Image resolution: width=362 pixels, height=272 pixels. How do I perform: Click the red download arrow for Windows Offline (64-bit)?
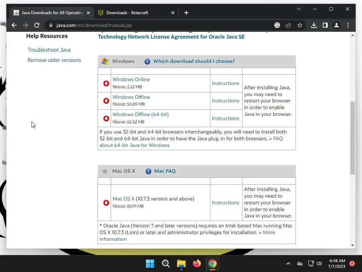[106, 118]
